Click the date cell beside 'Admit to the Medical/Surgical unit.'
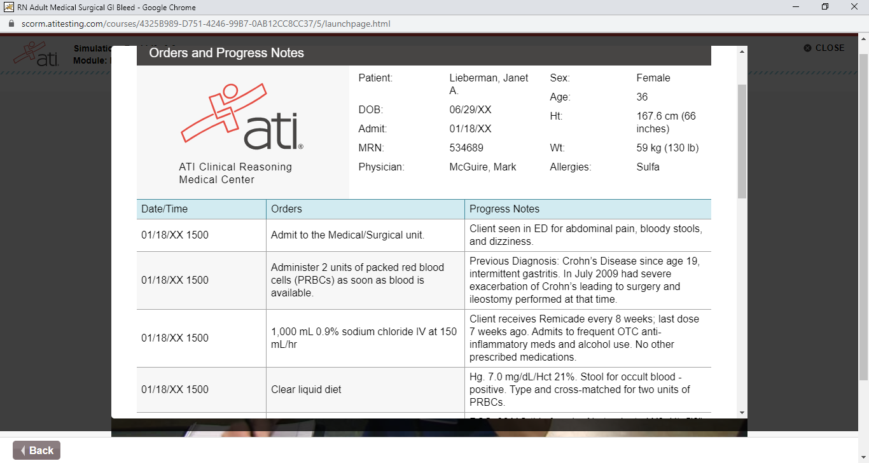The height and width of the screenshot is (463, 869). pos(201,235)
